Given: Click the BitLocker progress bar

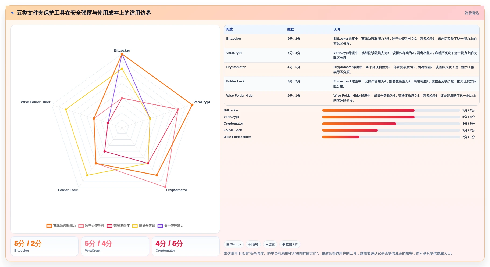Looking at the screenshot, I should click(x=391, y=110).
